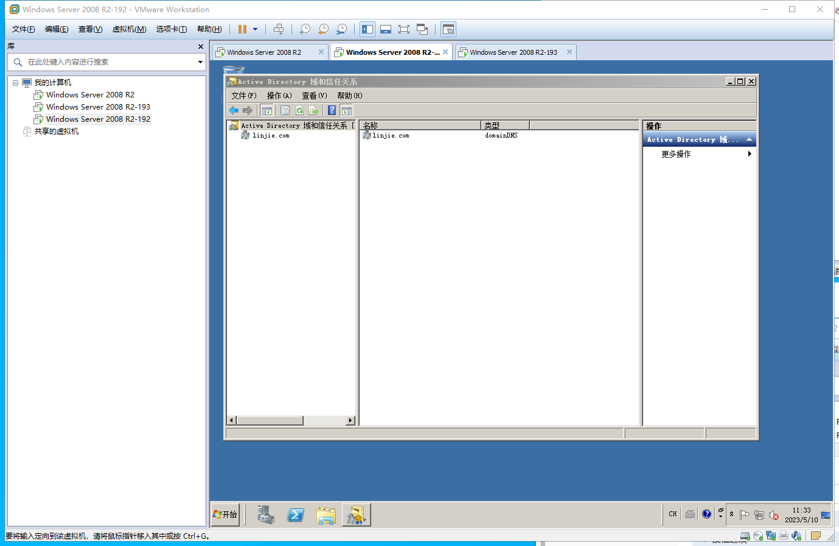Close the Windows Server 2008 R2 tab
This screenshot has width=839, height=546.
(x=321, y=52)
